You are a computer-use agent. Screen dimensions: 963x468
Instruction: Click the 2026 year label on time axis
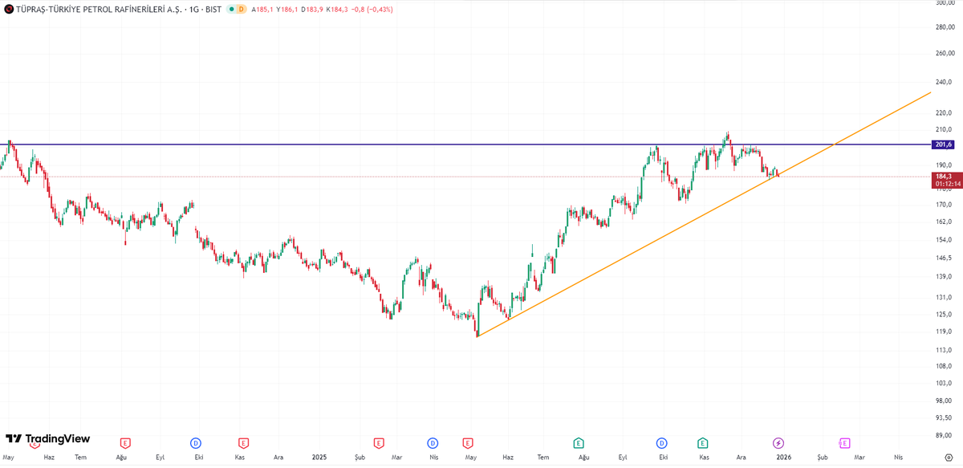(783, 457)
